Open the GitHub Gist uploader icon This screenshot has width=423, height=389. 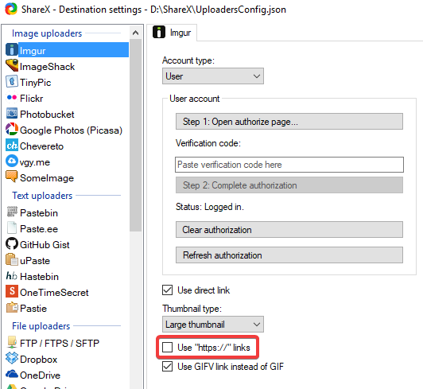click(12, 243)
